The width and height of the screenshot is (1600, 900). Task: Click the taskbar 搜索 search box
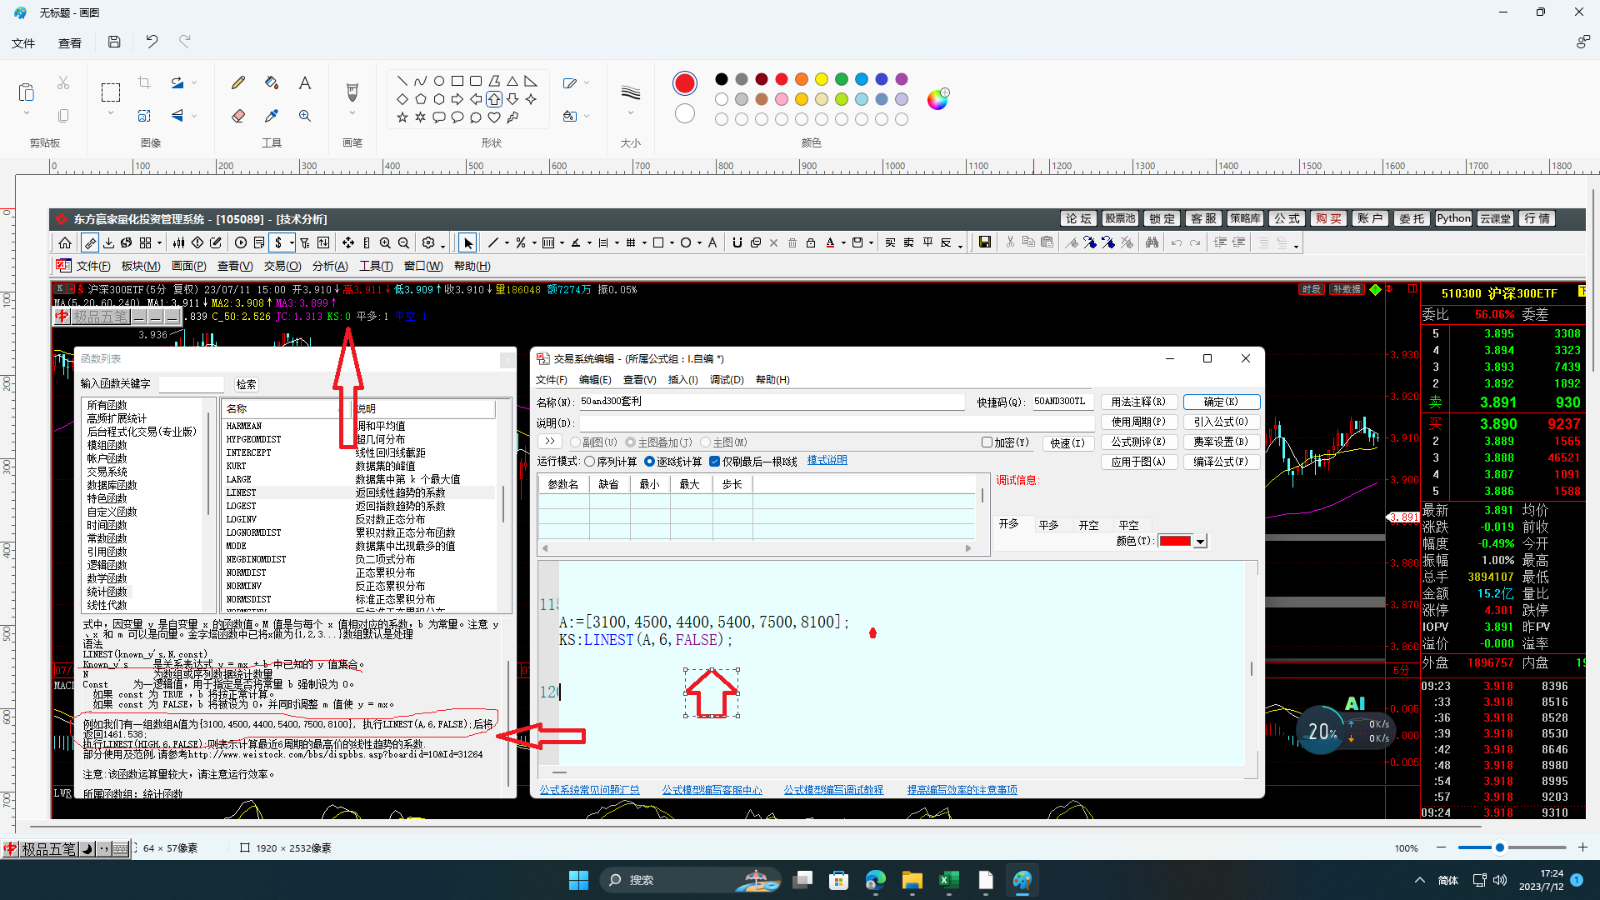click(x=692, y=880)
